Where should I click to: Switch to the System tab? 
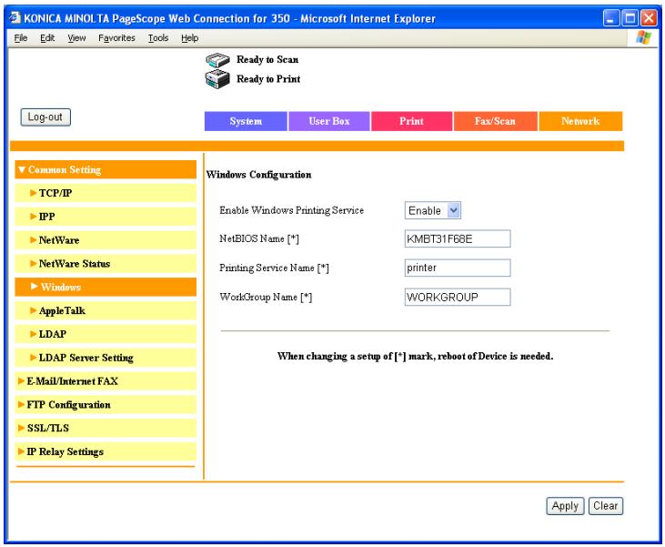pyautogui.click(x=246, y=121)
